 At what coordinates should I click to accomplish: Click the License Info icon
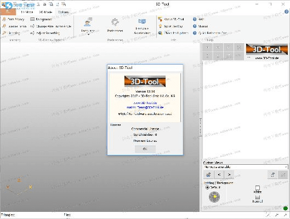[4, 26]
